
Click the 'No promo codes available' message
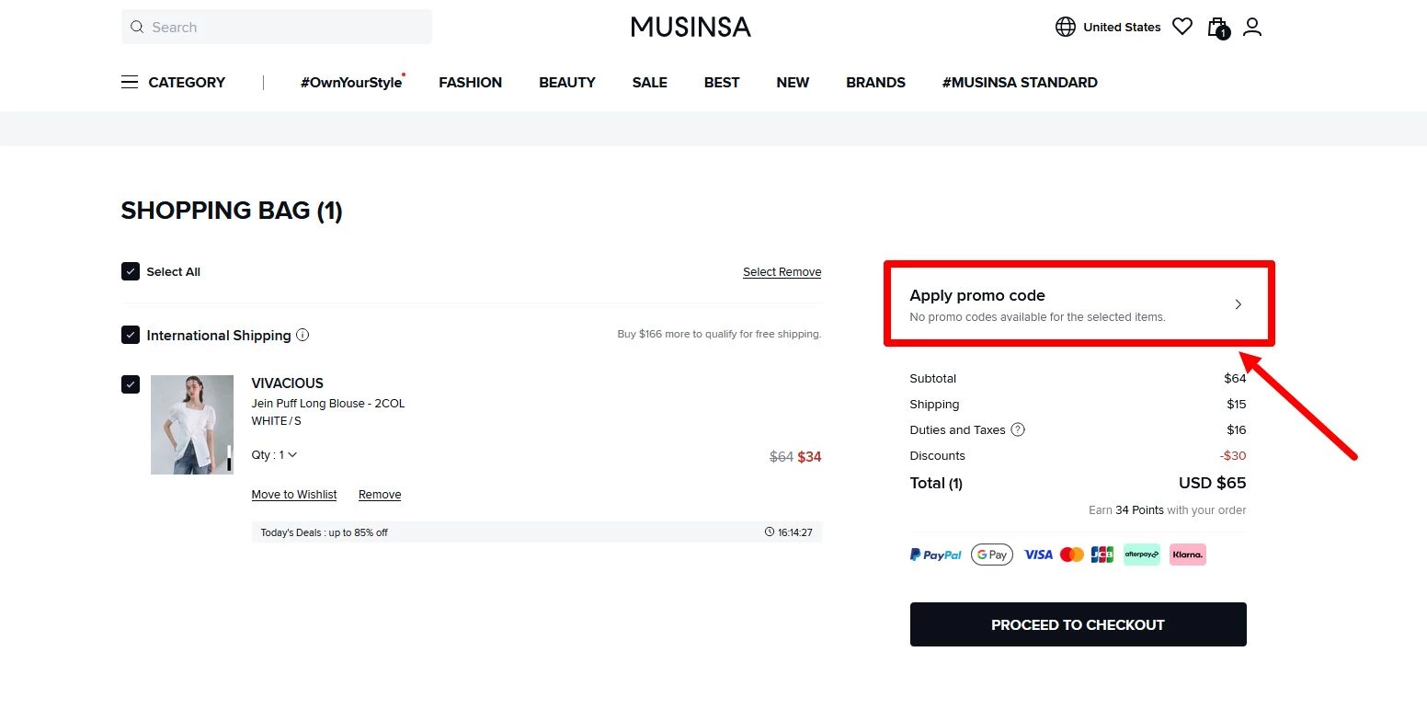pyautogui.click(x=1037, y=316)
